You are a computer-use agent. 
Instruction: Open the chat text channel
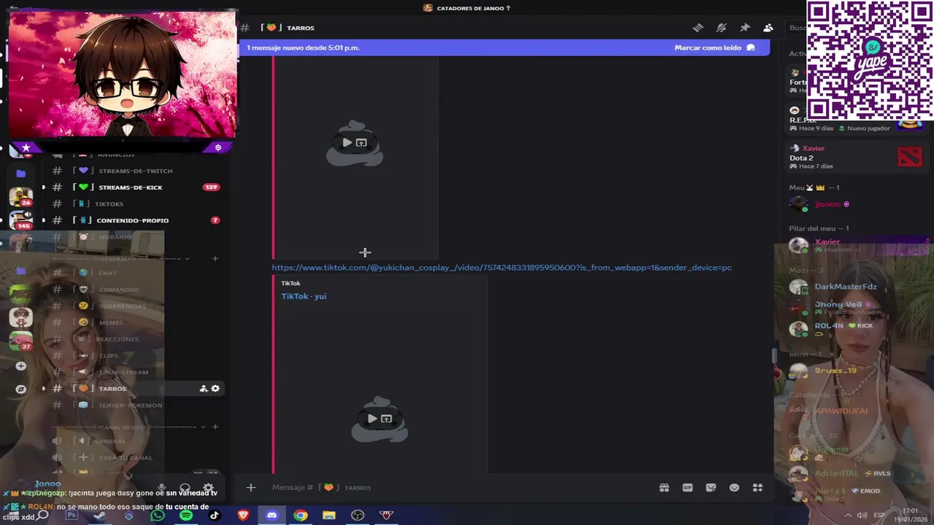[135, 273]
